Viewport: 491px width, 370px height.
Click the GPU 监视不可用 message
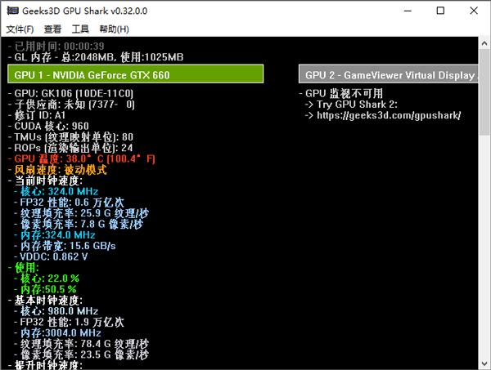pyautogui.click(x=341, y=93)
